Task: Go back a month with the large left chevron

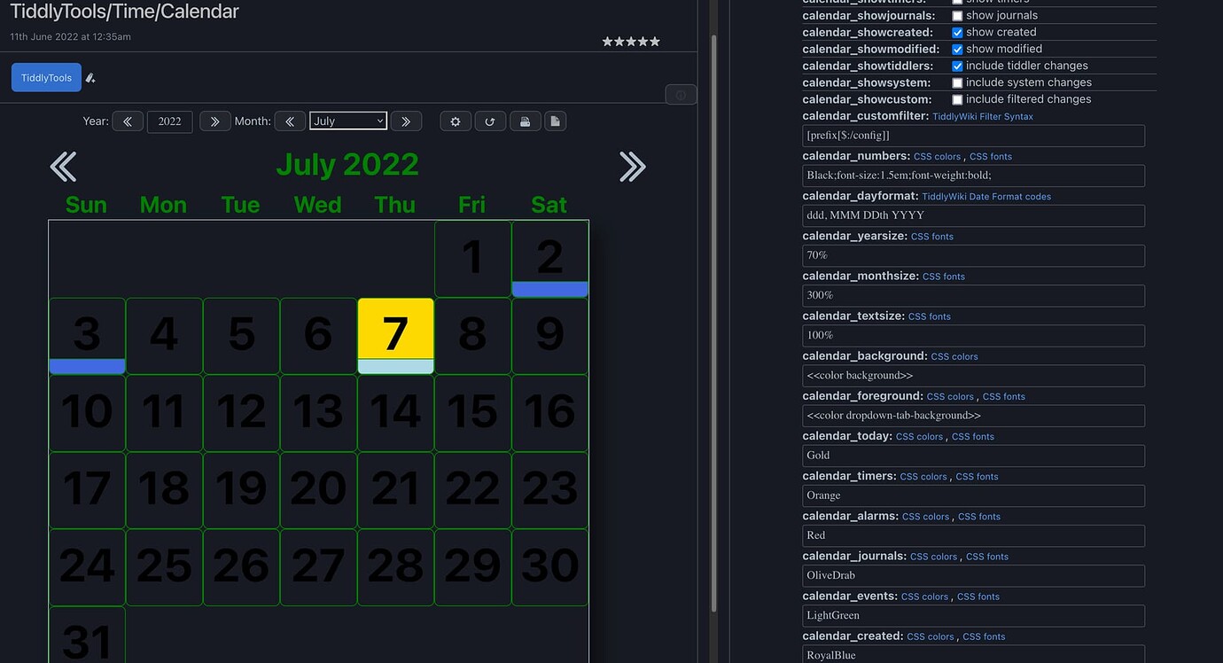Action: [62, 166]
